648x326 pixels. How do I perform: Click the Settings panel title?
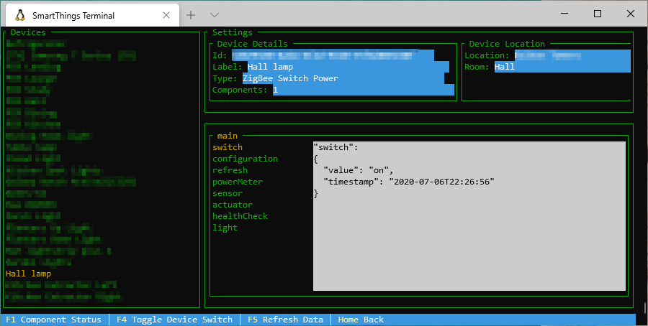233,32
